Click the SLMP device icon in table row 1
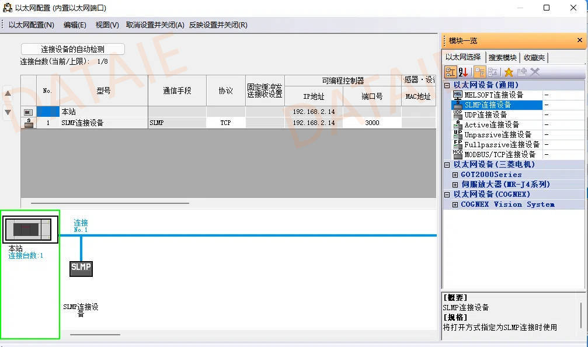This screenshot has height=347, width=588. (29, 123)
